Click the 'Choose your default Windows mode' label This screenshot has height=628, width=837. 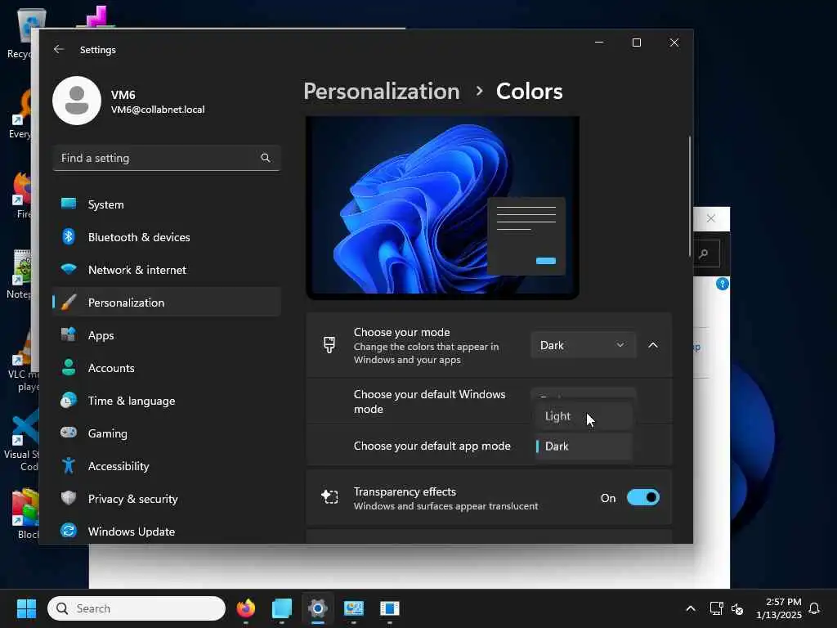point(429,401)
